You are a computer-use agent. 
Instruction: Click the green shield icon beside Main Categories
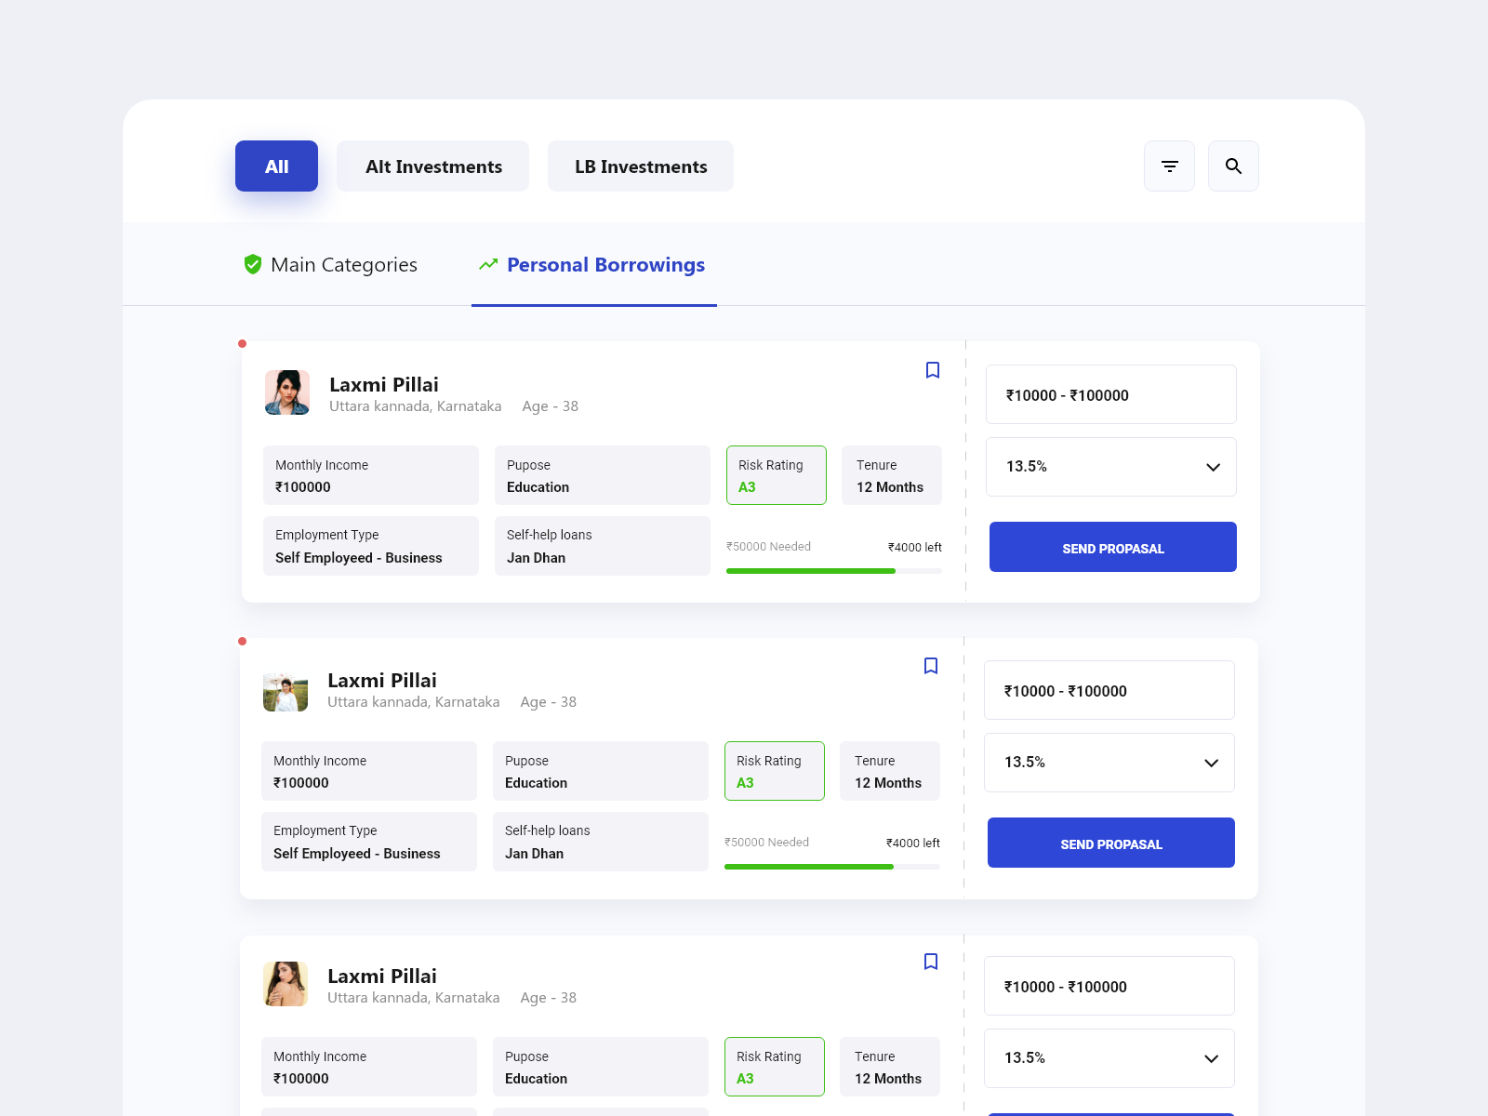point(252,265)
